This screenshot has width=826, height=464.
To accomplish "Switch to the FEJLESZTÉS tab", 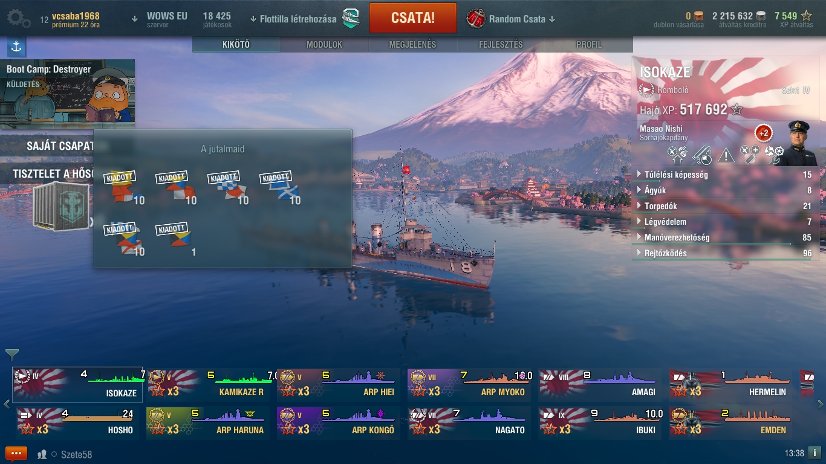I will (501, 45).
